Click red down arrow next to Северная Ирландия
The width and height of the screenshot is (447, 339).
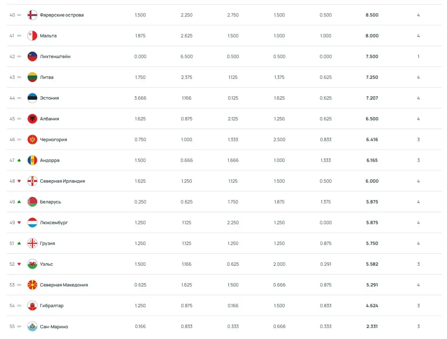[x=19, y=181]
